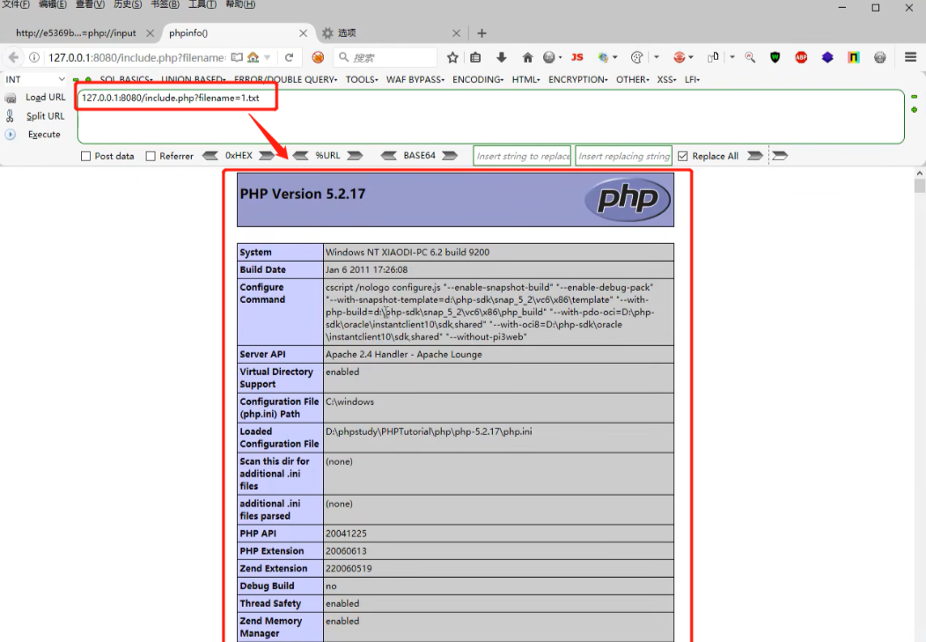Click the browser address bar URL

pyautogui.click(x=137, y=57)
